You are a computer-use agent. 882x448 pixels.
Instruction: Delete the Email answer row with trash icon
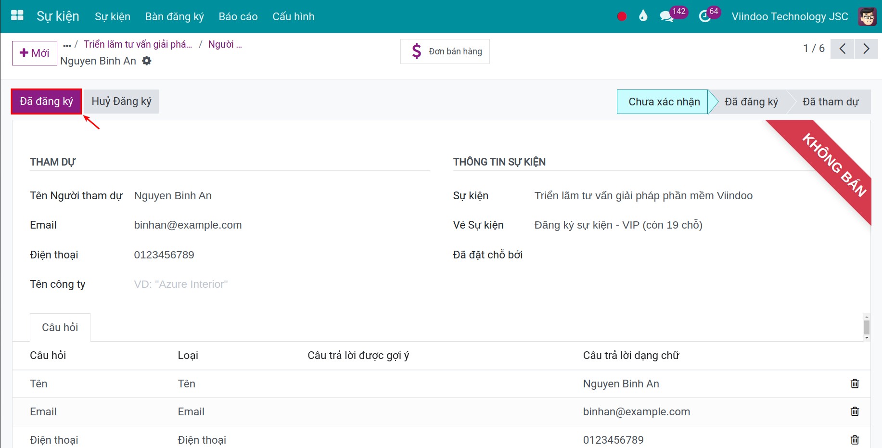tap(855, 411)
